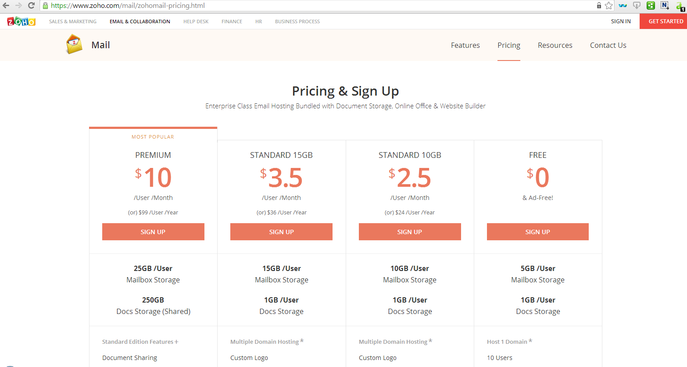Click Multiple Domain Hosting under Standard 15GB
The height and width of the screenshot is (367, 687).
point(265,342)
